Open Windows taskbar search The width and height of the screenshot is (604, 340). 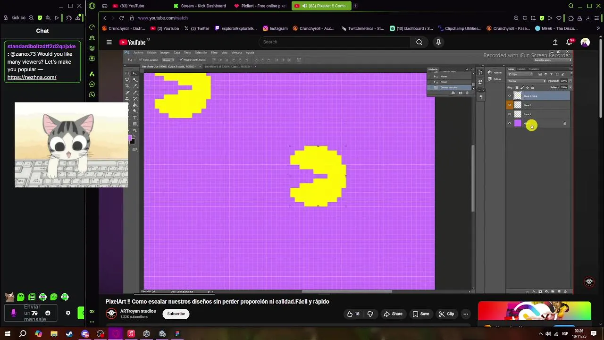tap(23, 334)
